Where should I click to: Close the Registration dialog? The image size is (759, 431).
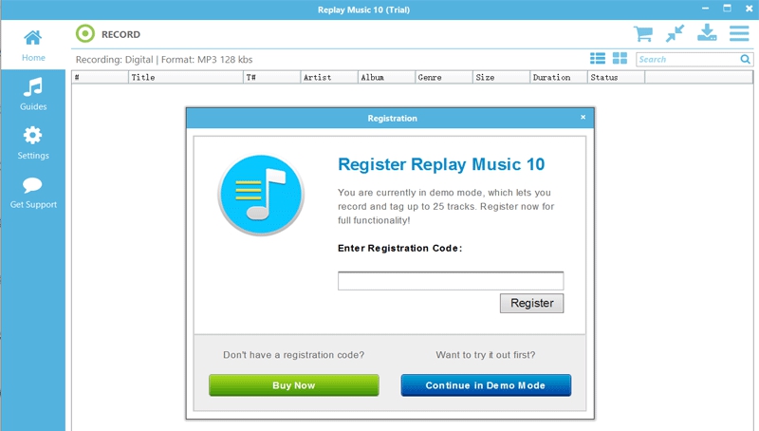(x=583, y=117)
